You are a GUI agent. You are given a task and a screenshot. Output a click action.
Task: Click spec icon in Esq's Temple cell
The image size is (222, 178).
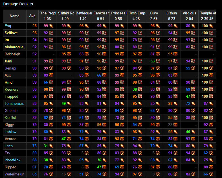click(x=211, y=26)
